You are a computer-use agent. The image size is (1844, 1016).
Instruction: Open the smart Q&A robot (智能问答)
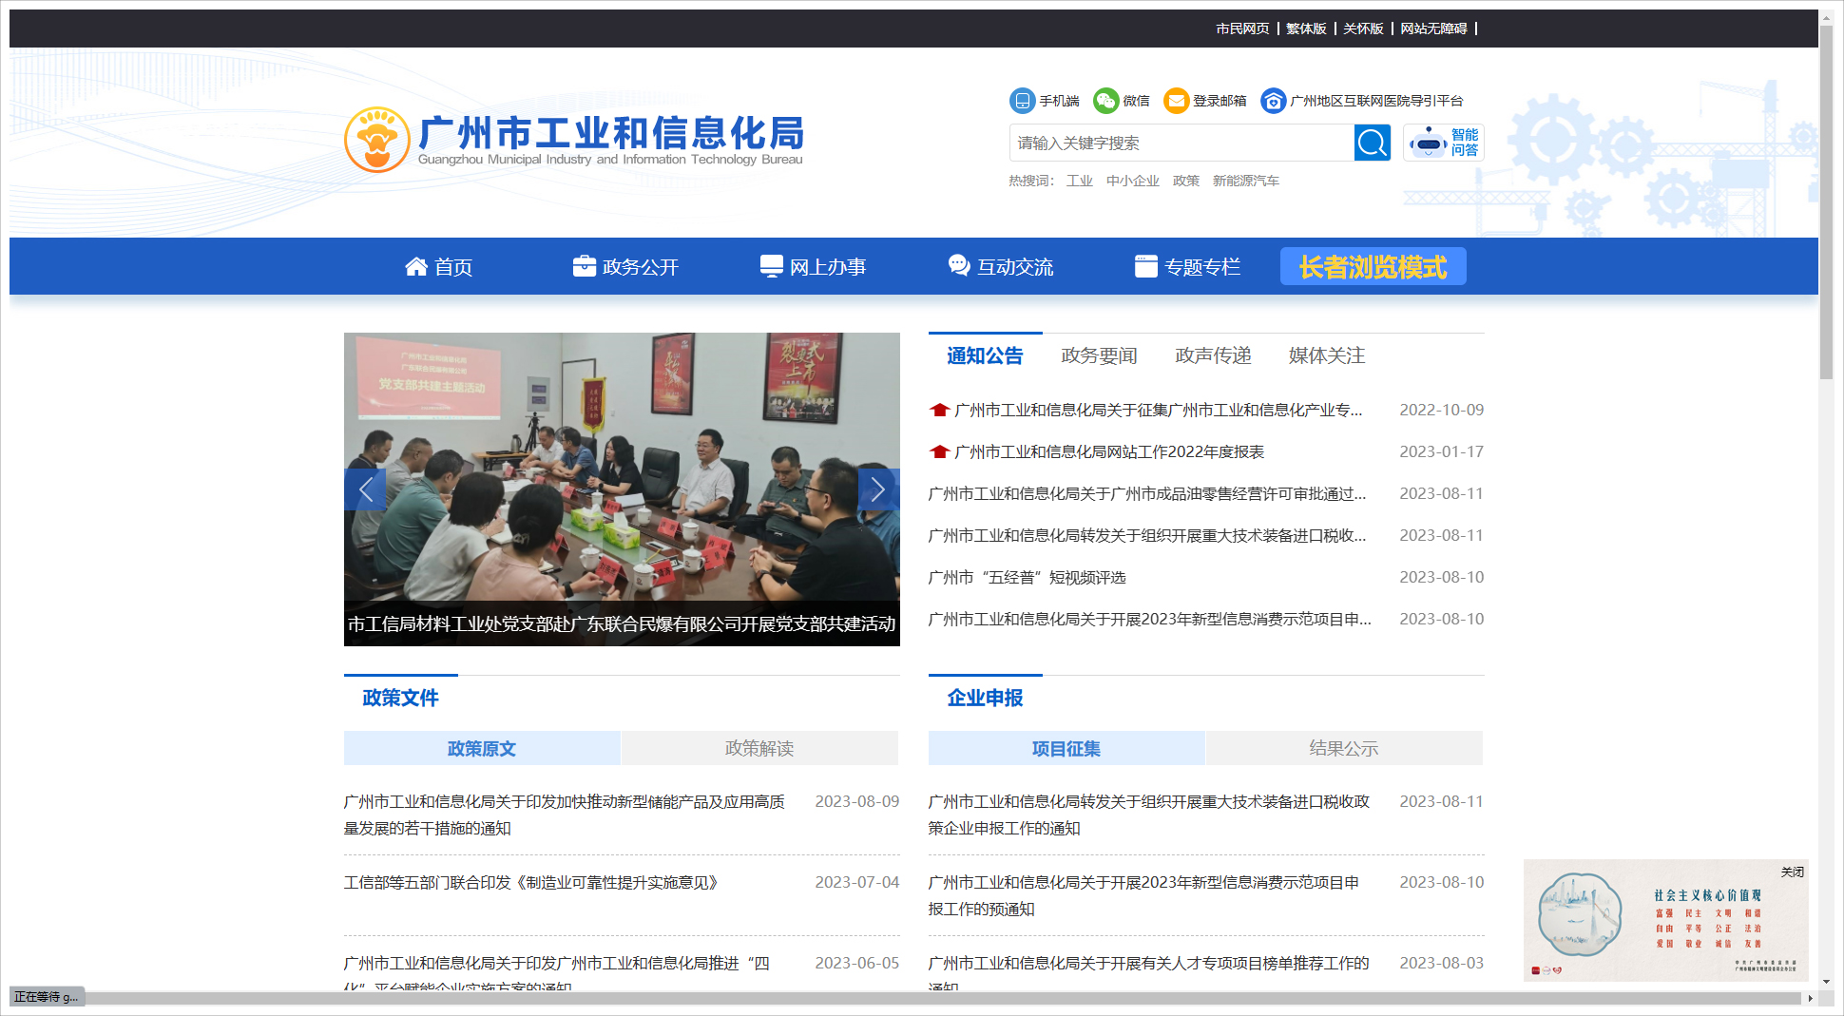[1443, 144]
